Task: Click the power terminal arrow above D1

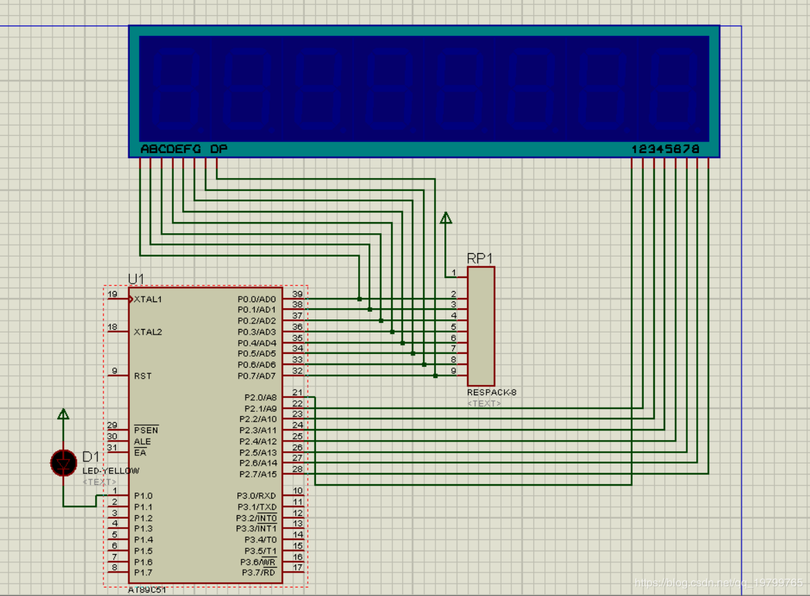Action: [x=63, y=414]
